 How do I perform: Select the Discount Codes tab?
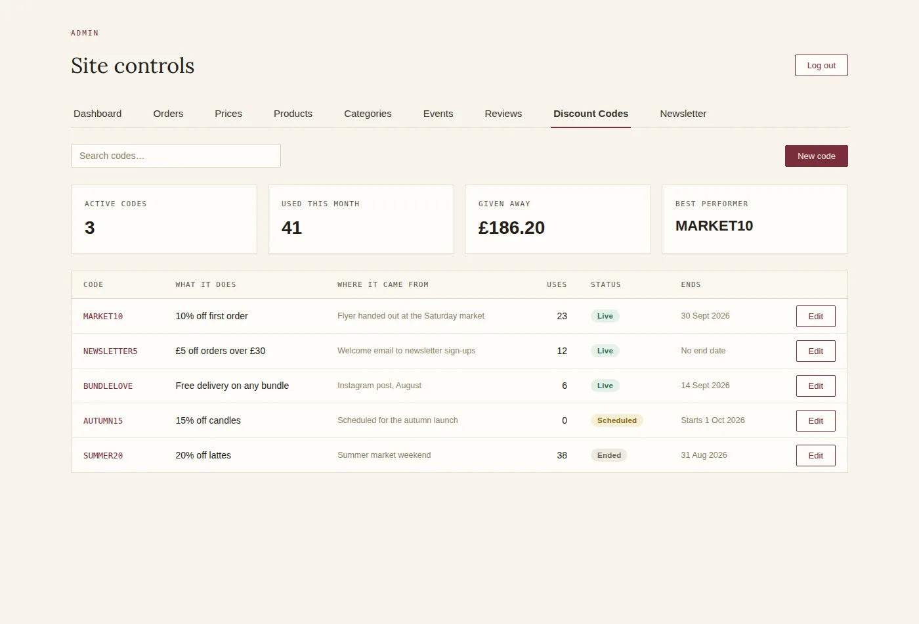click(591, 114)
